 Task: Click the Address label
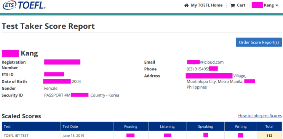tap(152, 76)
